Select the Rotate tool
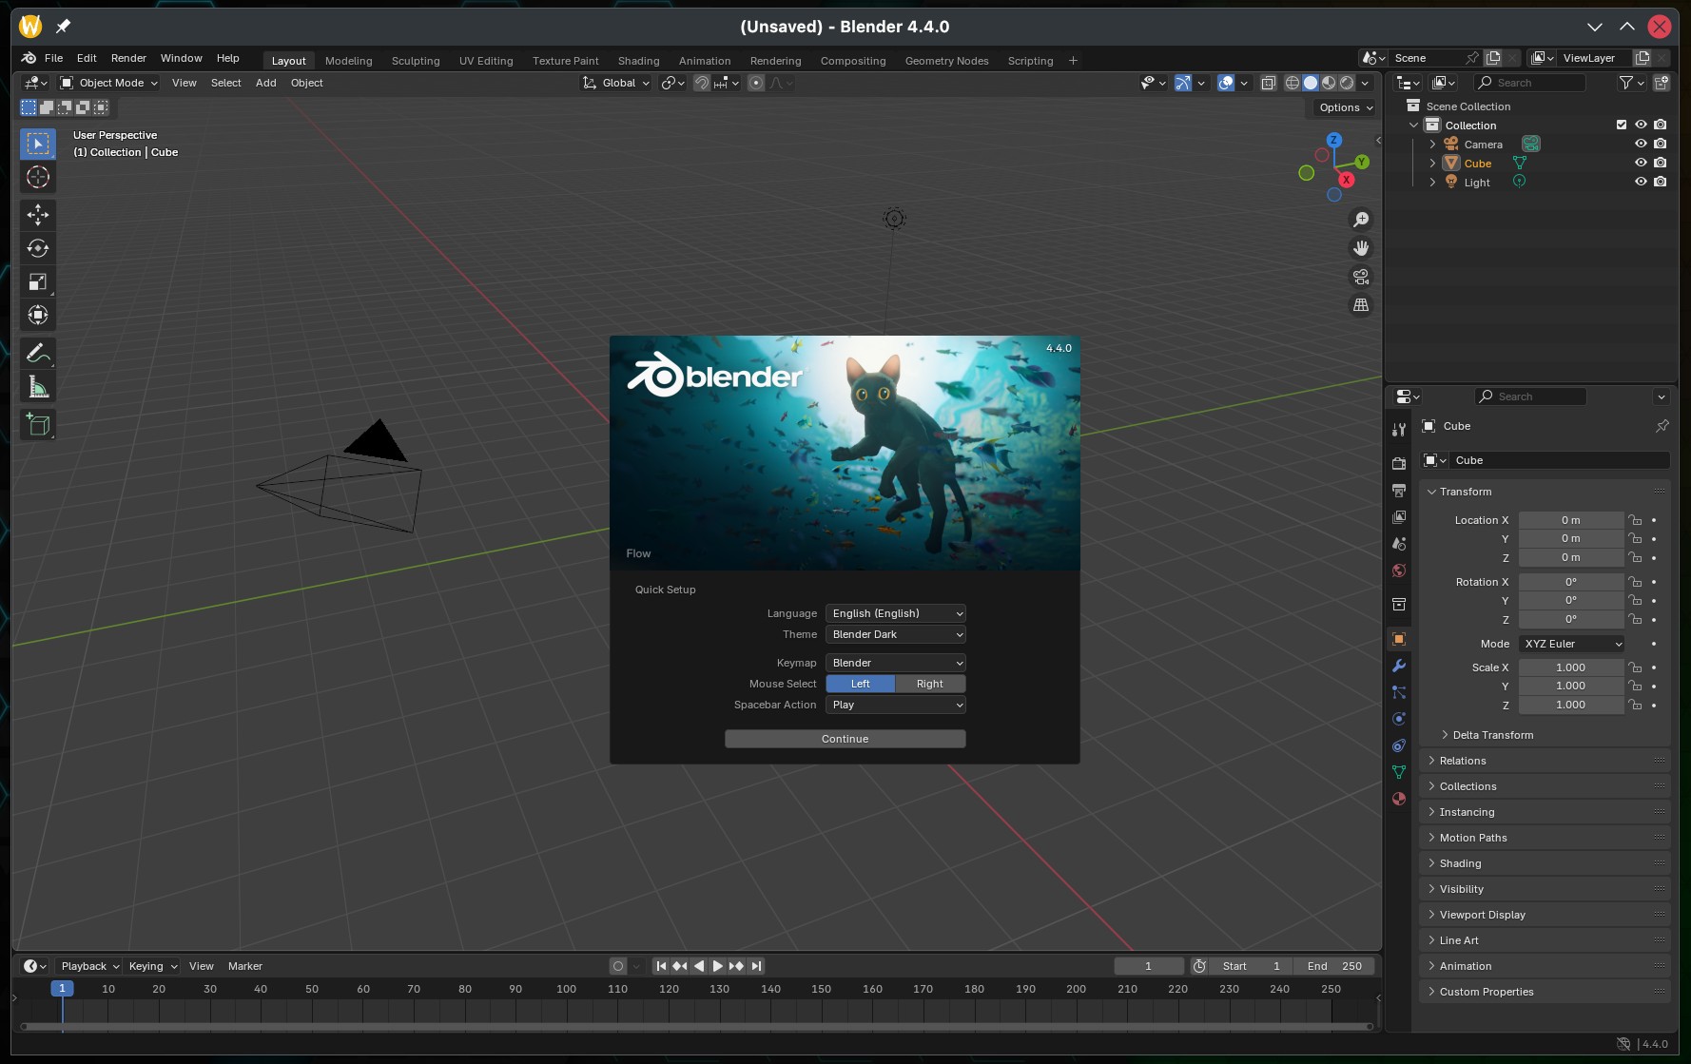 (38, 248)
